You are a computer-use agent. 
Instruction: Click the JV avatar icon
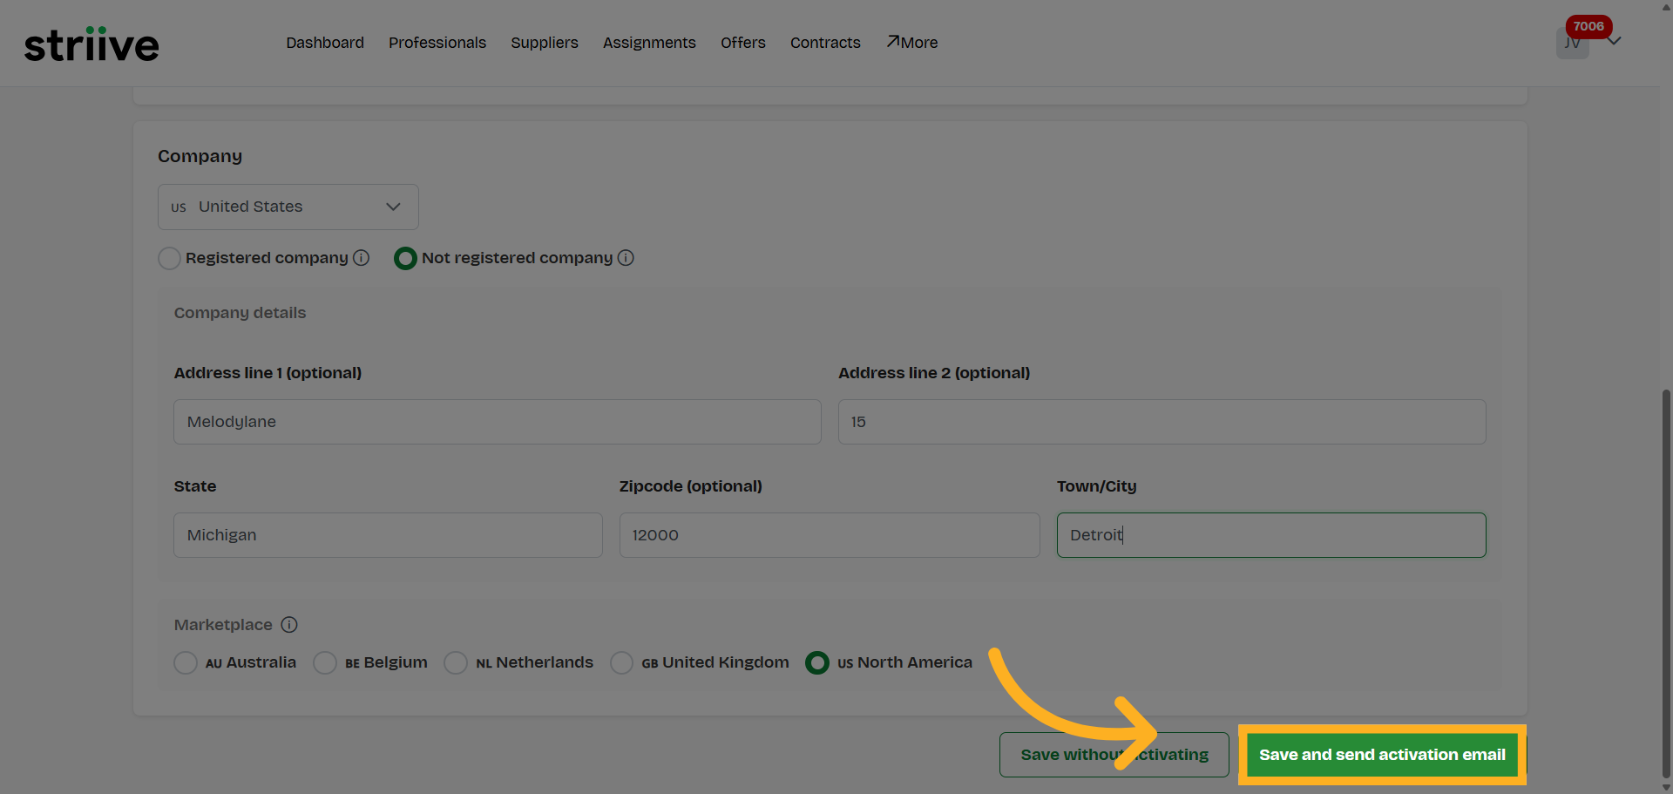tap(1572, 42)
